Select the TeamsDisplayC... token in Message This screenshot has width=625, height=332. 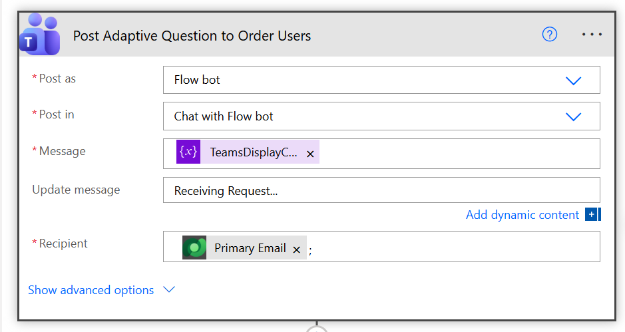click(253, 152)
